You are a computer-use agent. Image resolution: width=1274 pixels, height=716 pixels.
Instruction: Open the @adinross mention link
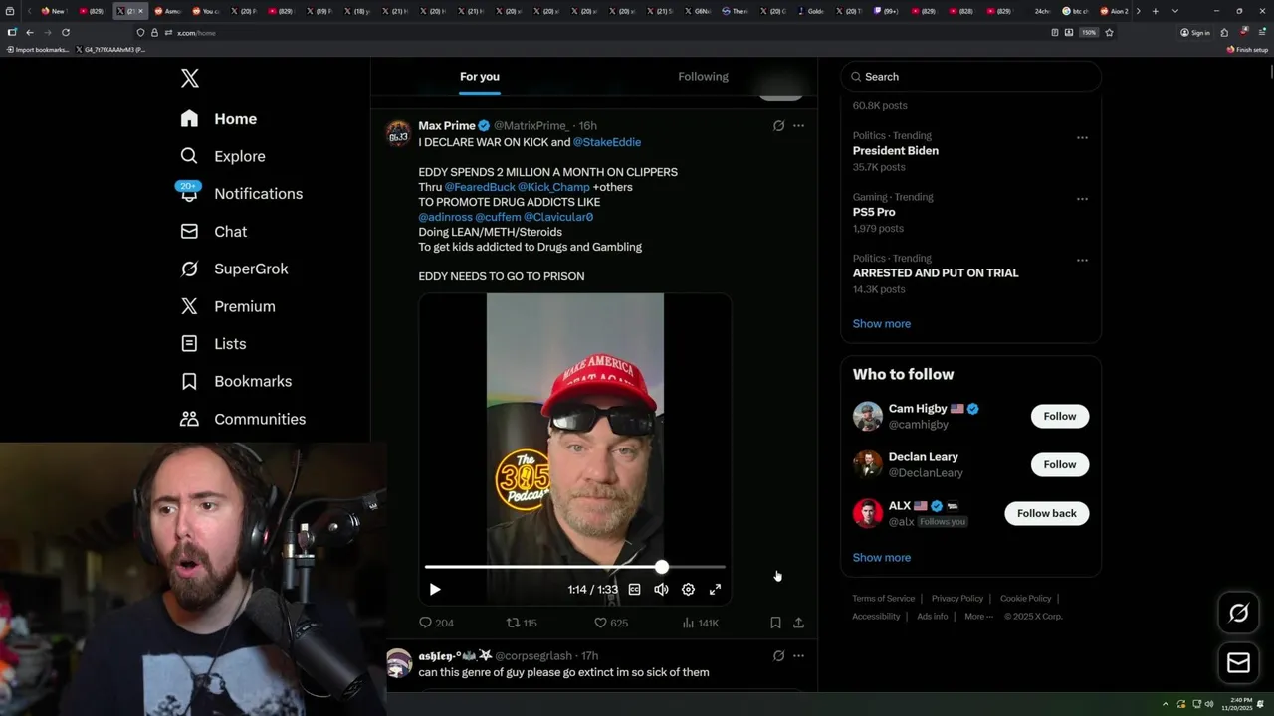click(445, 217)
